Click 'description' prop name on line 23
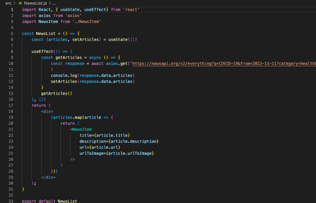 (x=93, y=141)
